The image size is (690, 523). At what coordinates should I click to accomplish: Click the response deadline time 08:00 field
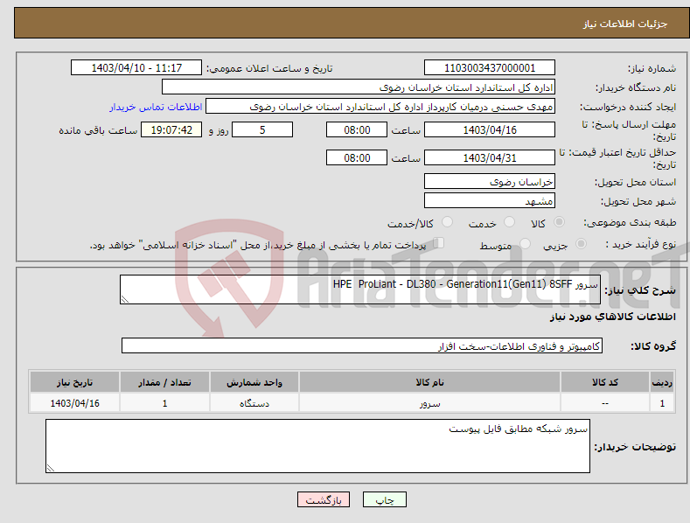(357, 129)
